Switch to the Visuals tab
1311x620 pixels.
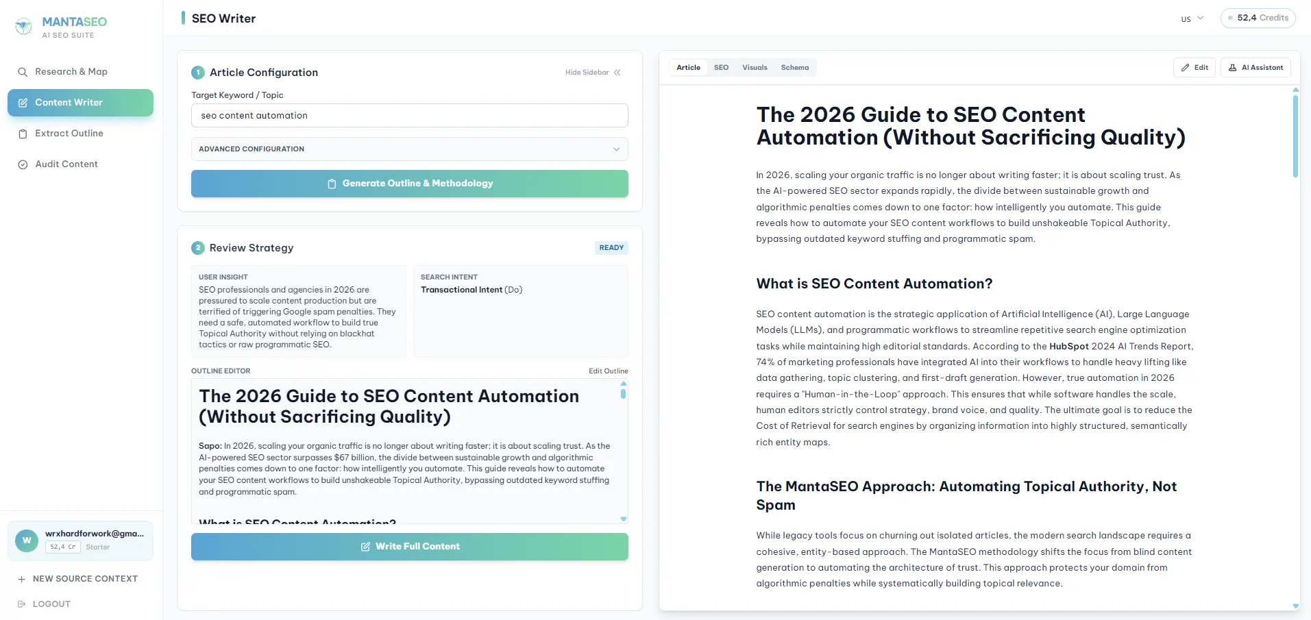click(x=754, y=67)
